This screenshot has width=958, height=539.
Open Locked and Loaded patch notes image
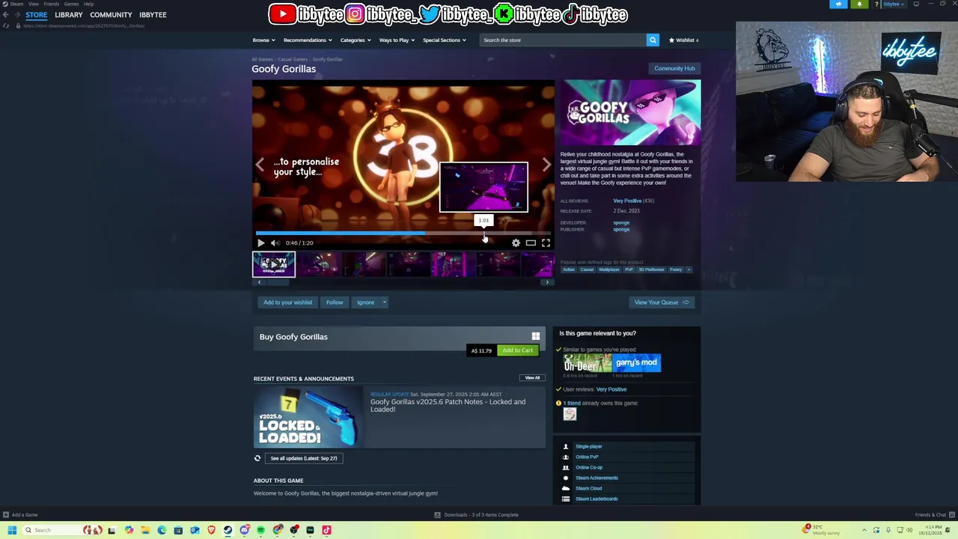tap(307, 416)
